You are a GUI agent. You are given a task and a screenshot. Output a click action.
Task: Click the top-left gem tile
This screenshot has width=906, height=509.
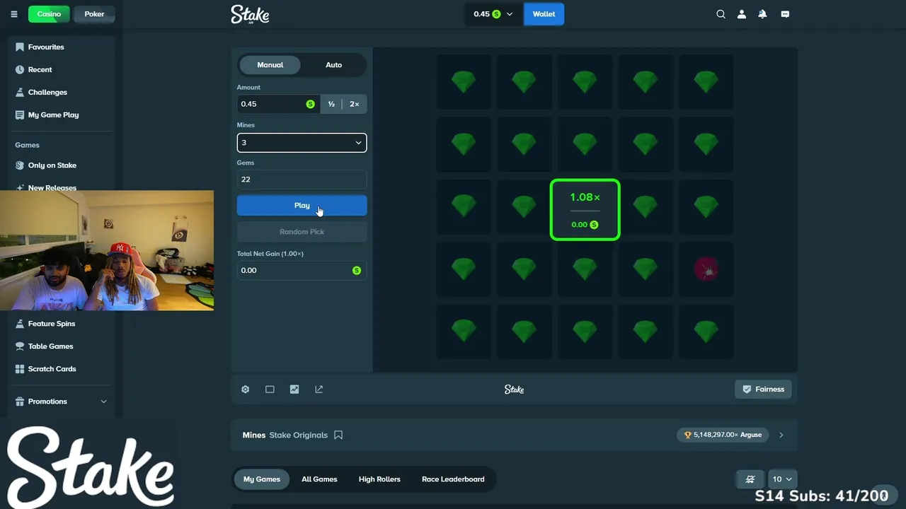tap(464, 82)
